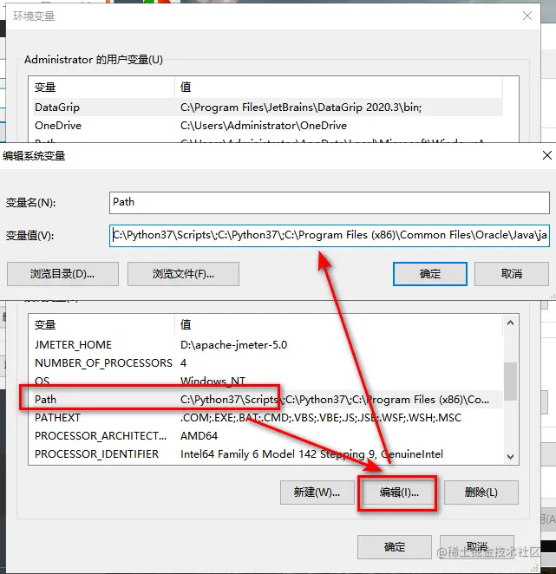Click 编辑(I)... system variable button
The width and height of the screenshot is (556, 574).
pyautogui.click(x=399, y=492)
